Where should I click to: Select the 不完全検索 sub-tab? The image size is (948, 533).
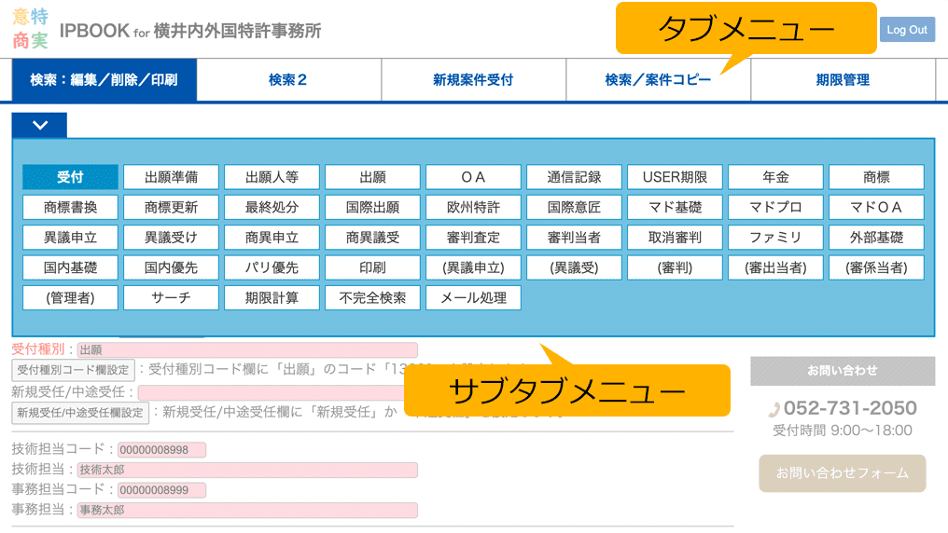point(372,298)
